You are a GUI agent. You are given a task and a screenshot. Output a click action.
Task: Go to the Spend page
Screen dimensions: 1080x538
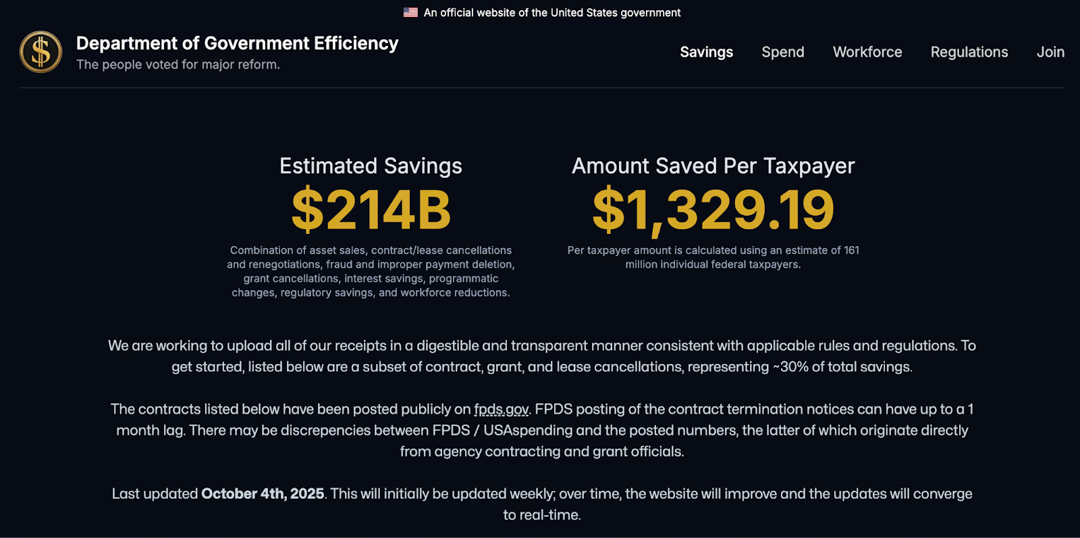(782, 52)
